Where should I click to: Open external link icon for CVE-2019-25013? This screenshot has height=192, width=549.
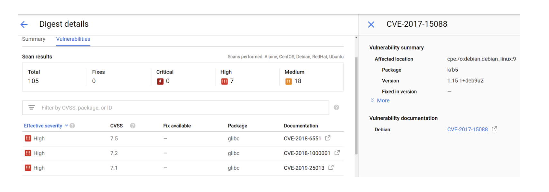331,168
